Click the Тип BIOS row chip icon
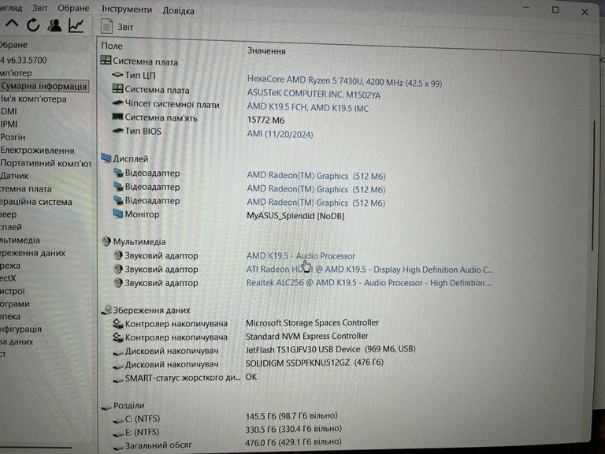 click(117, 131)
